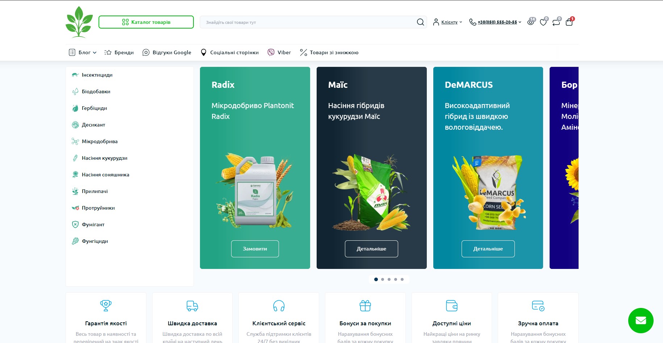The width and height of the screenshot is (663, 343).
Task: Click the Маїс card title
Action: pyautogui.click(x=338, y=85)
